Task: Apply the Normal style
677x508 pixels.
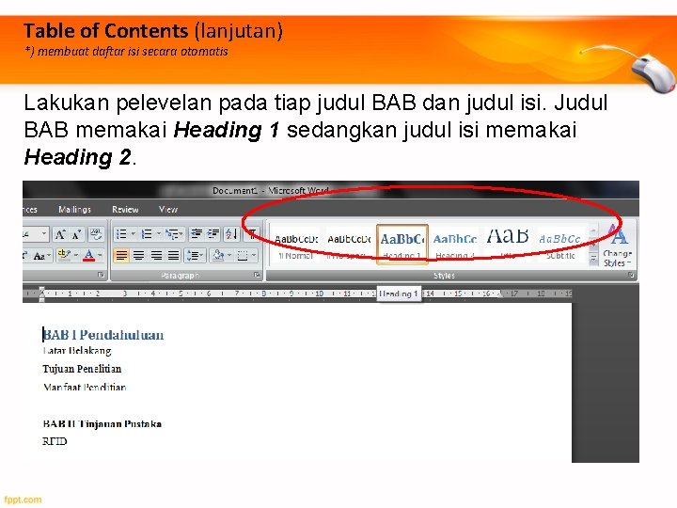Action: click(x=296, y=245)
